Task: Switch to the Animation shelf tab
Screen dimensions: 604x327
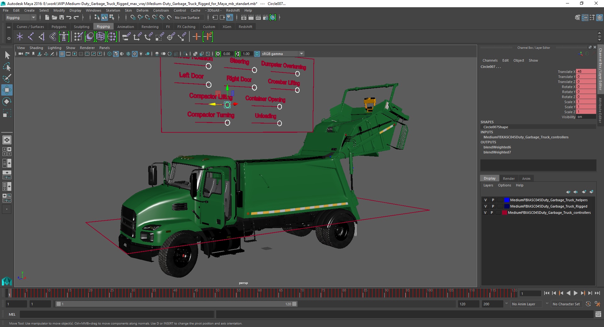Action: tap(126, 27)
